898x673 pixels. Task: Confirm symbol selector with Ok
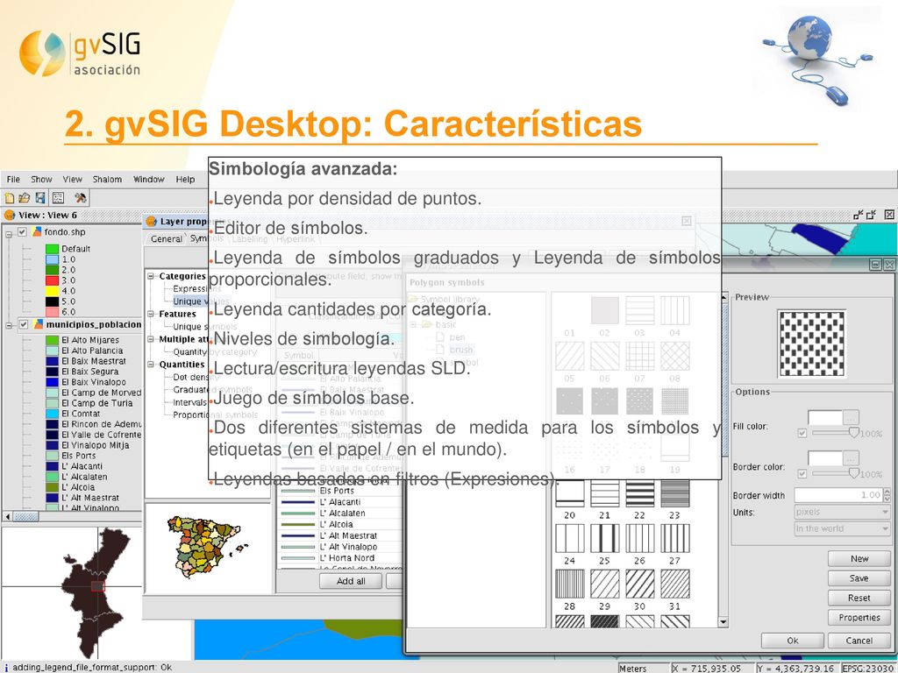tap(793, 641)
